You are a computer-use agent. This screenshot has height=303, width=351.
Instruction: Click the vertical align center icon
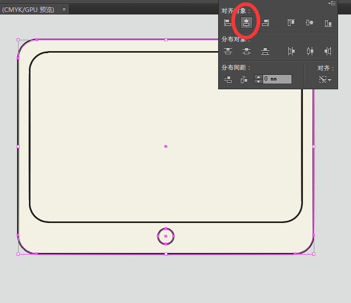(310, 23)
